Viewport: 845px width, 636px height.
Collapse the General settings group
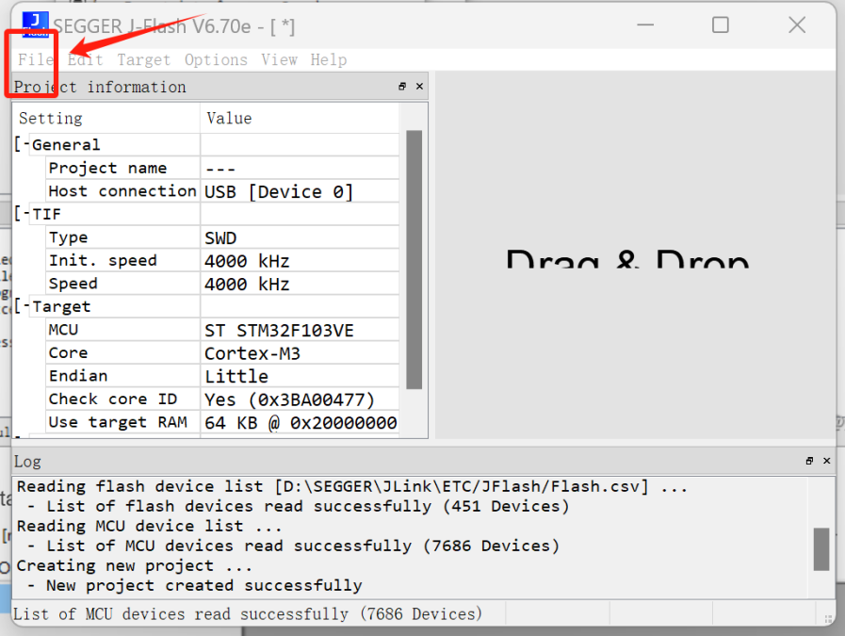tap(22, 145)
